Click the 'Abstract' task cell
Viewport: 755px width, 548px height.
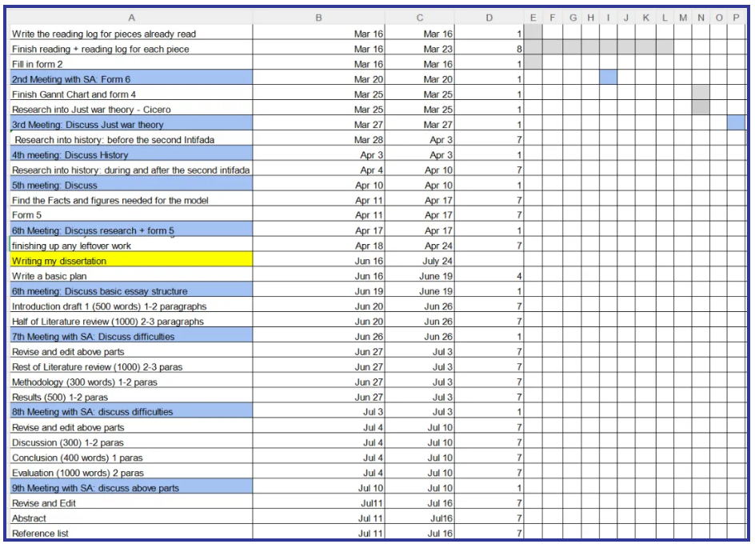131,518
